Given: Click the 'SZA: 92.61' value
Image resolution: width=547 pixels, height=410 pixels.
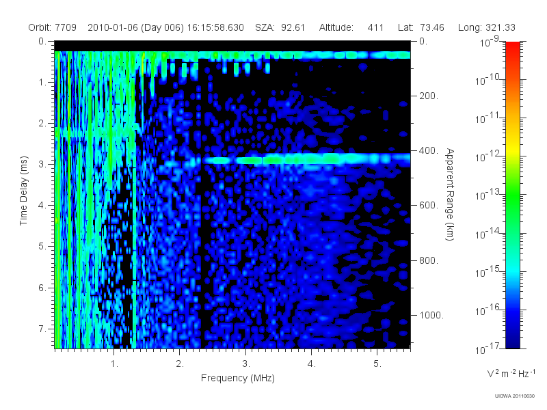Looking at the screenshot, I should (x=280, y=27).
